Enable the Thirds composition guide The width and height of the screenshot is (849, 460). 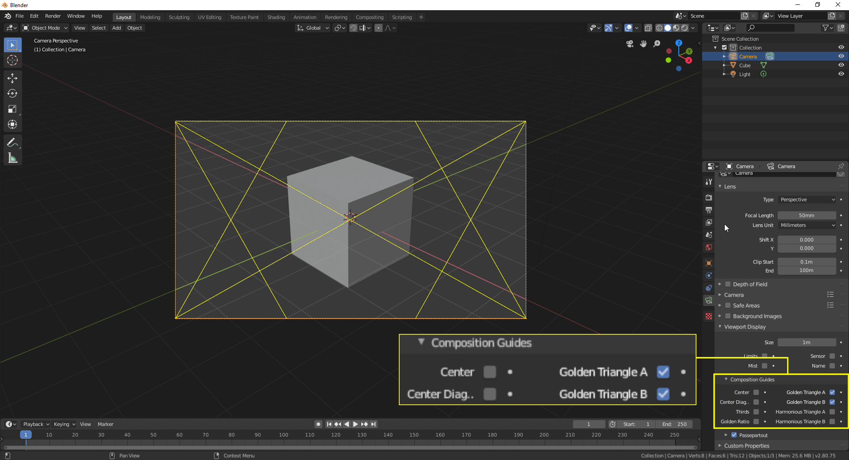tap(756, 412)
